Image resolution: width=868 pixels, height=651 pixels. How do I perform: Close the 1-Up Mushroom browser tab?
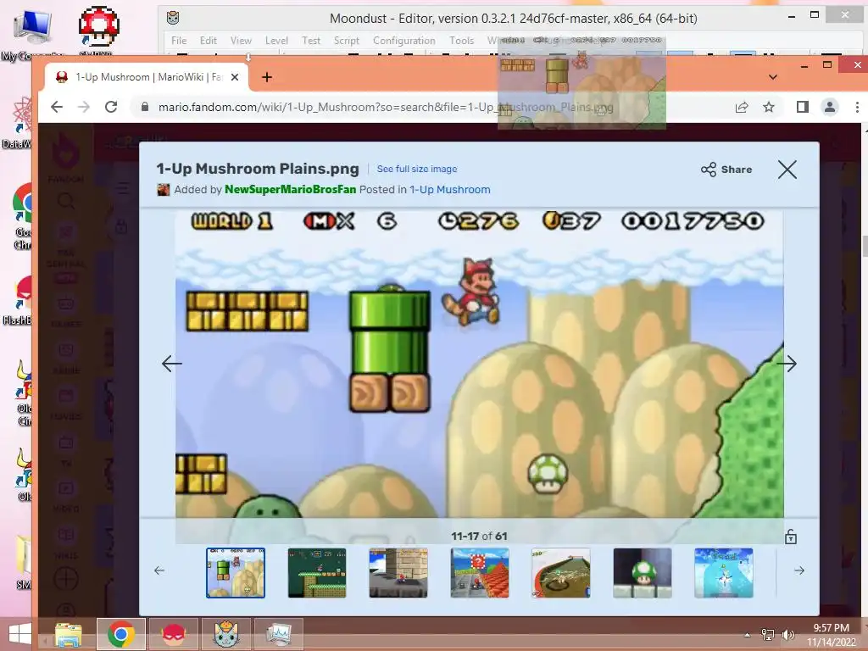tap(235, 77)
